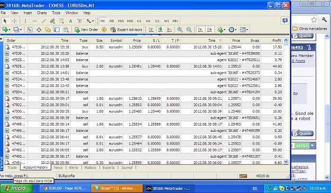This screenshot has height=193, width=331.
Task: Zoom in on the chart
Action: click(x=180, y=30)
